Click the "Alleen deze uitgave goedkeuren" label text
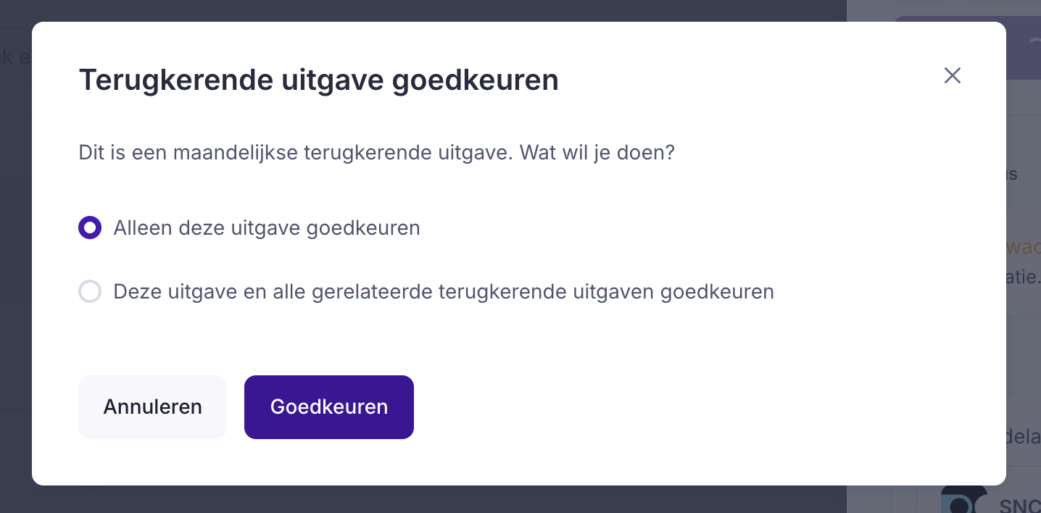Viewport: 1041px width, 513px height. [266, 228]
